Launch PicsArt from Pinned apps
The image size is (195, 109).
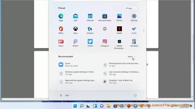pos(75,43)
